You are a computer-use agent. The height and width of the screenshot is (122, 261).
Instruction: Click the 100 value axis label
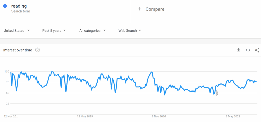(x=7, y=72)
